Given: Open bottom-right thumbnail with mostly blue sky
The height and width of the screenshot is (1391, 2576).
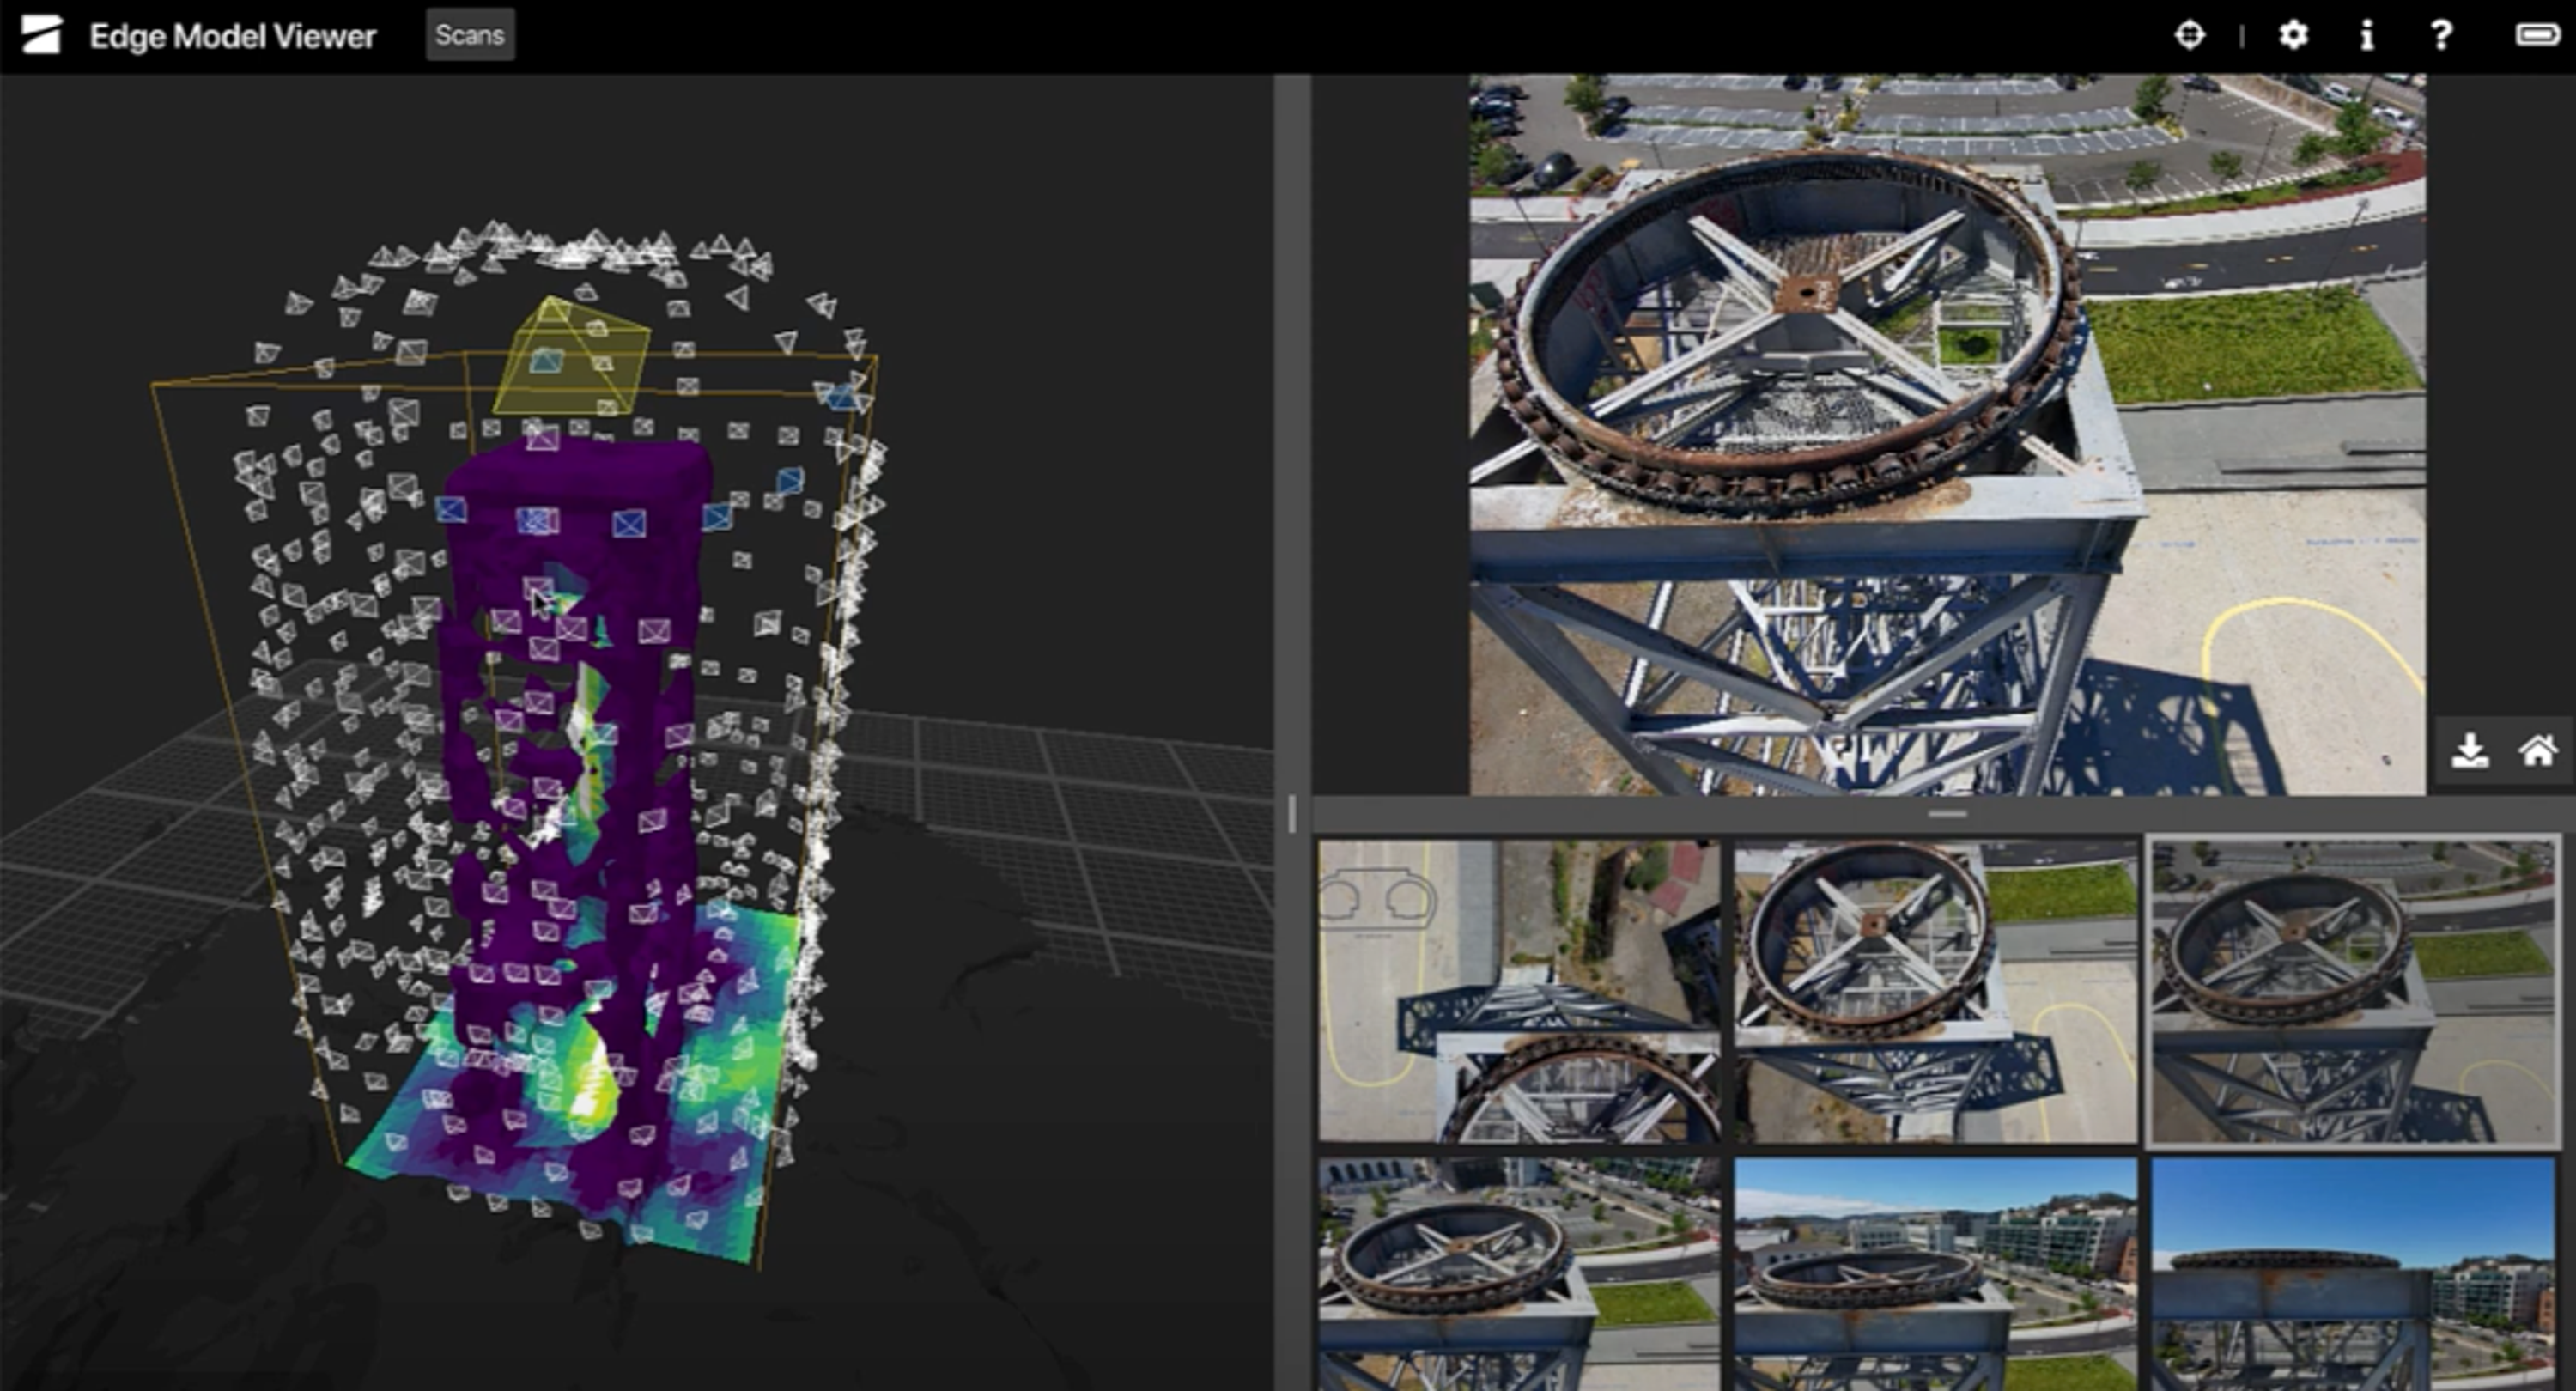Looking at the screenshot, I should coord(2353,1274).
